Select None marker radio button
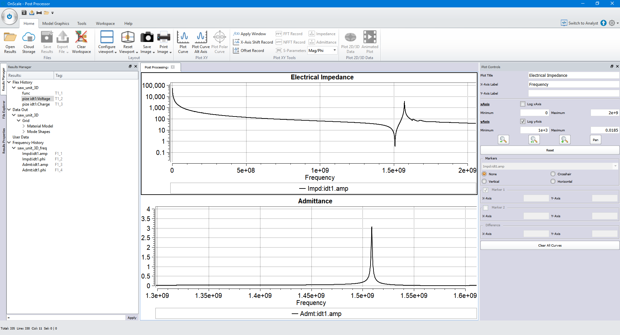Viewport: 620px width, 335px height. 484,174
